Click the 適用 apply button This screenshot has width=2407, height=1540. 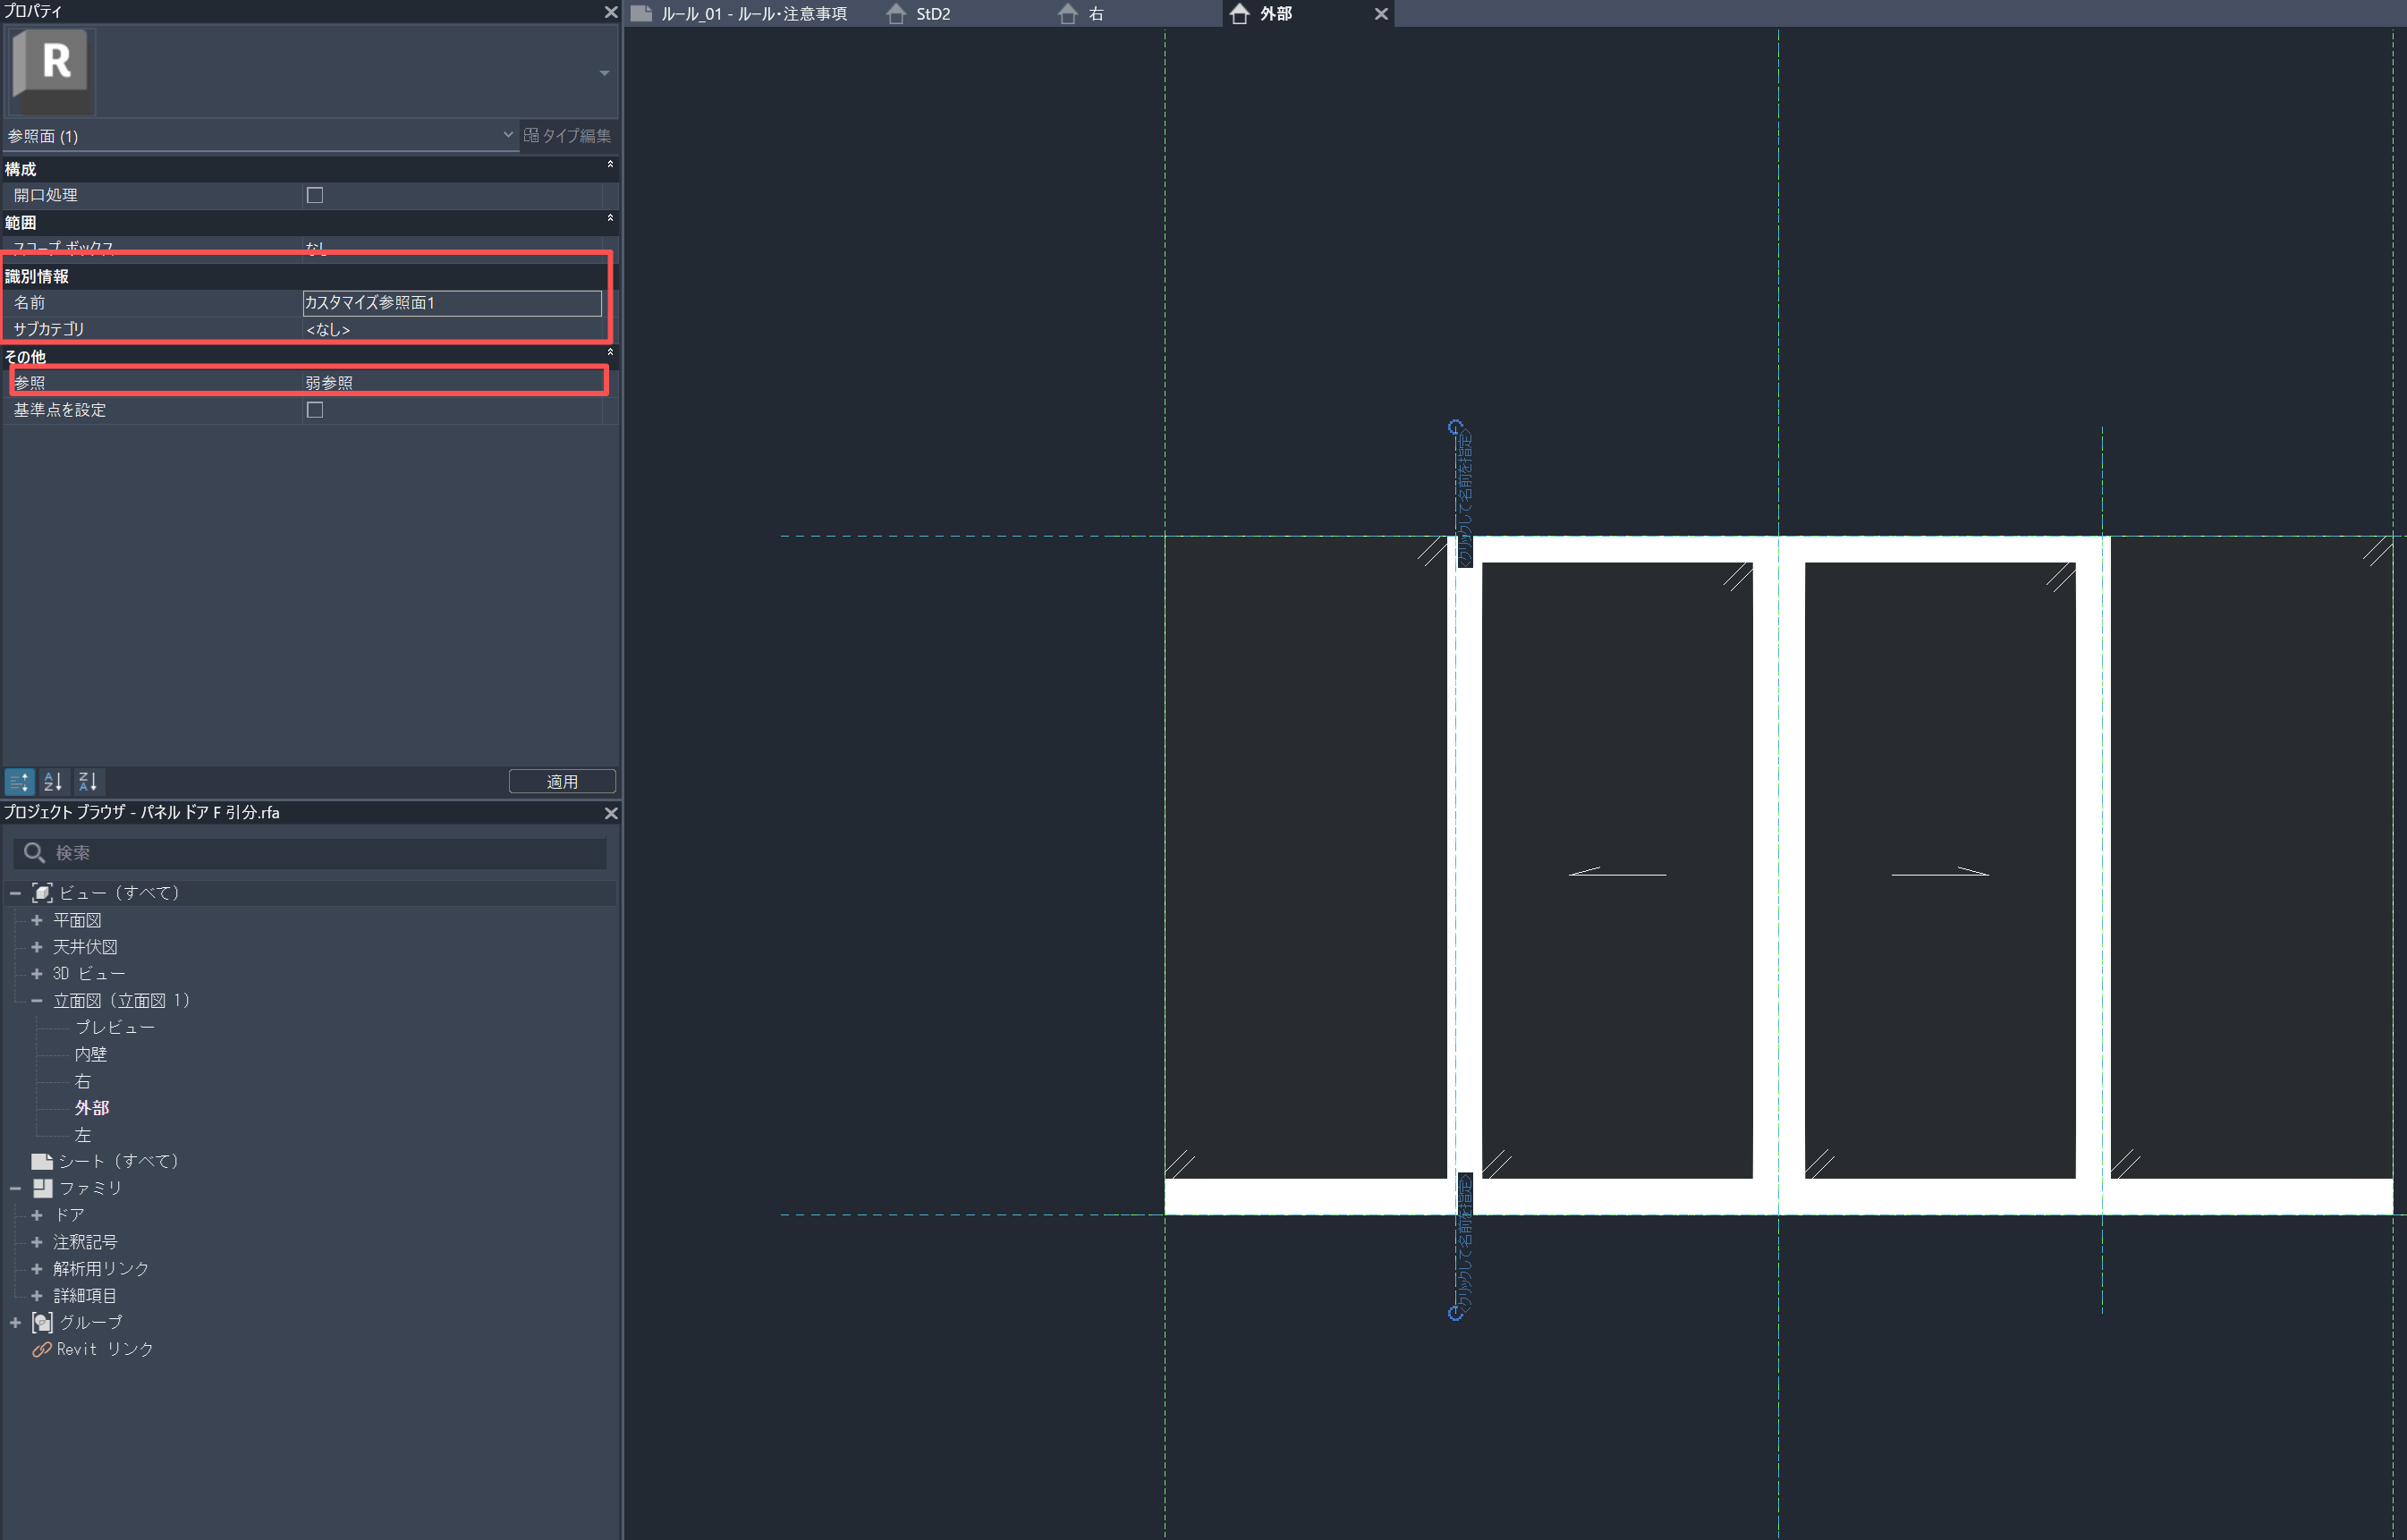(x=562, y=781)
